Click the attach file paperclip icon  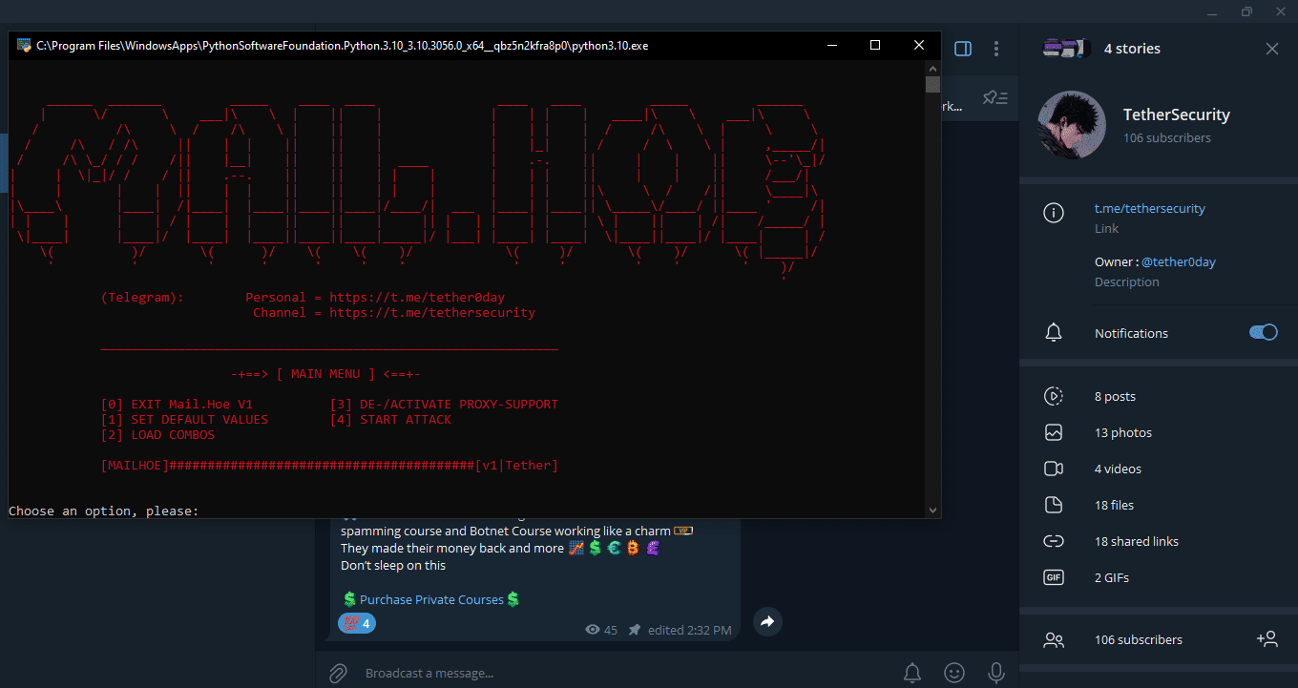pos(338,673)
